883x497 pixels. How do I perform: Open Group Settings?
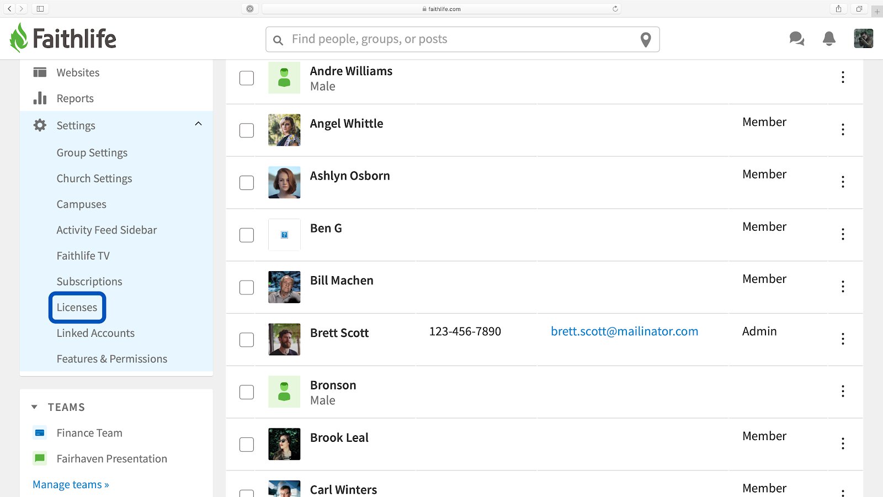tap(92, 153)
